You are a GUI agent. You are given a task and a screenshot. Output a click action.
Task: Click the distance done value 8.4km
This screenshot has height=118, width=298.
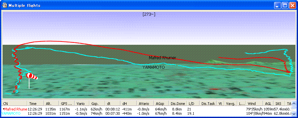(x=177, y=113)
